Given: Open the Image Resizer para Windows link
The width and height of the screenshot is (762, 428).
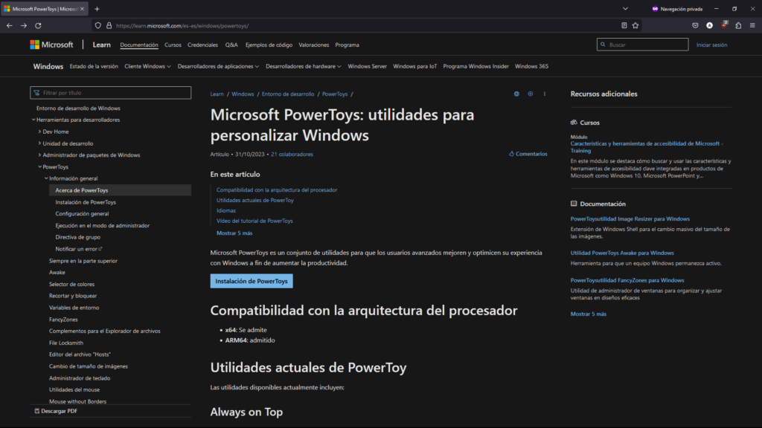Looking at the screenshot, I should click(x=630, y=219).
